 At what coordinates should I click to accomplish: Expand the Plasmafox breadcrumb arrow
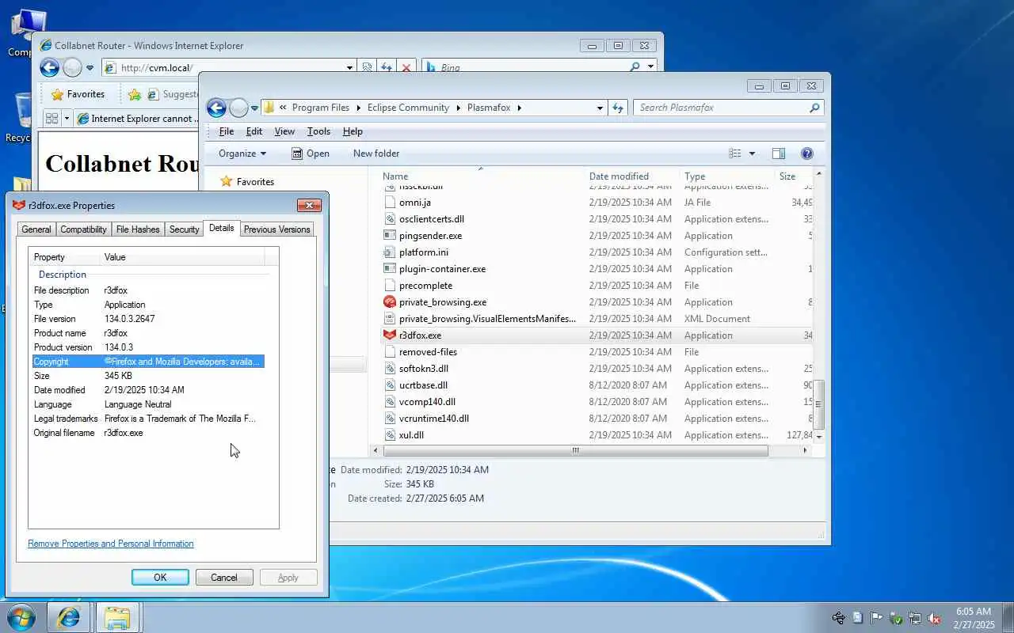tap(520, 108)
